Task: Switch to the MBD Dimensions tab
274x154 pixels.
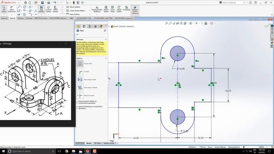Action: (41, 18)
